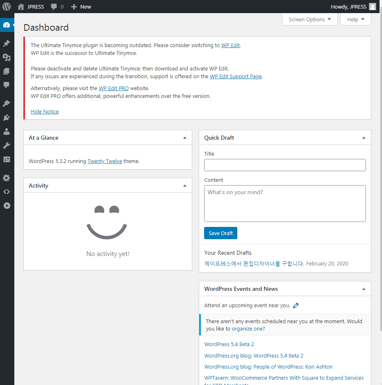
Task: Open the Media library icon
Action: tap(7, 57)
